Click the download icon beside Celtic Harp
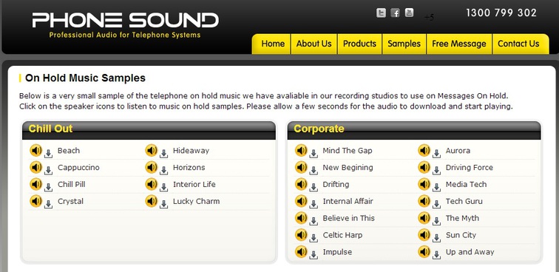559x272 pixels. [314, 239]
